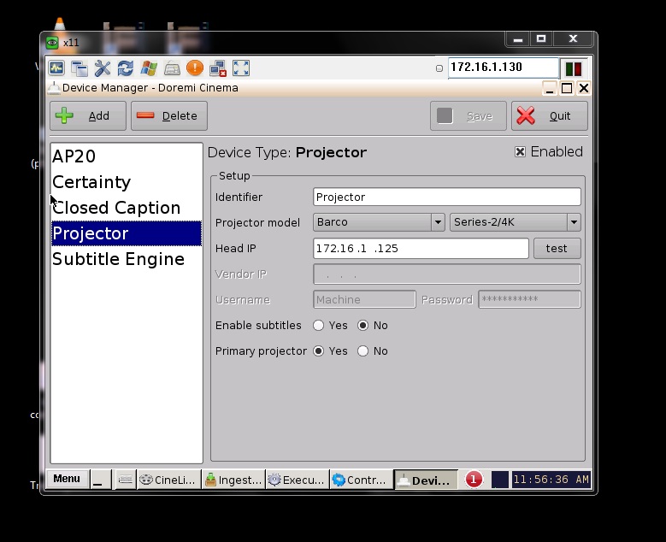This screenshot has width=666, height=542.
Task: Click the Vendor IP field
Action: pyautogui.click(x=447, y=274)
